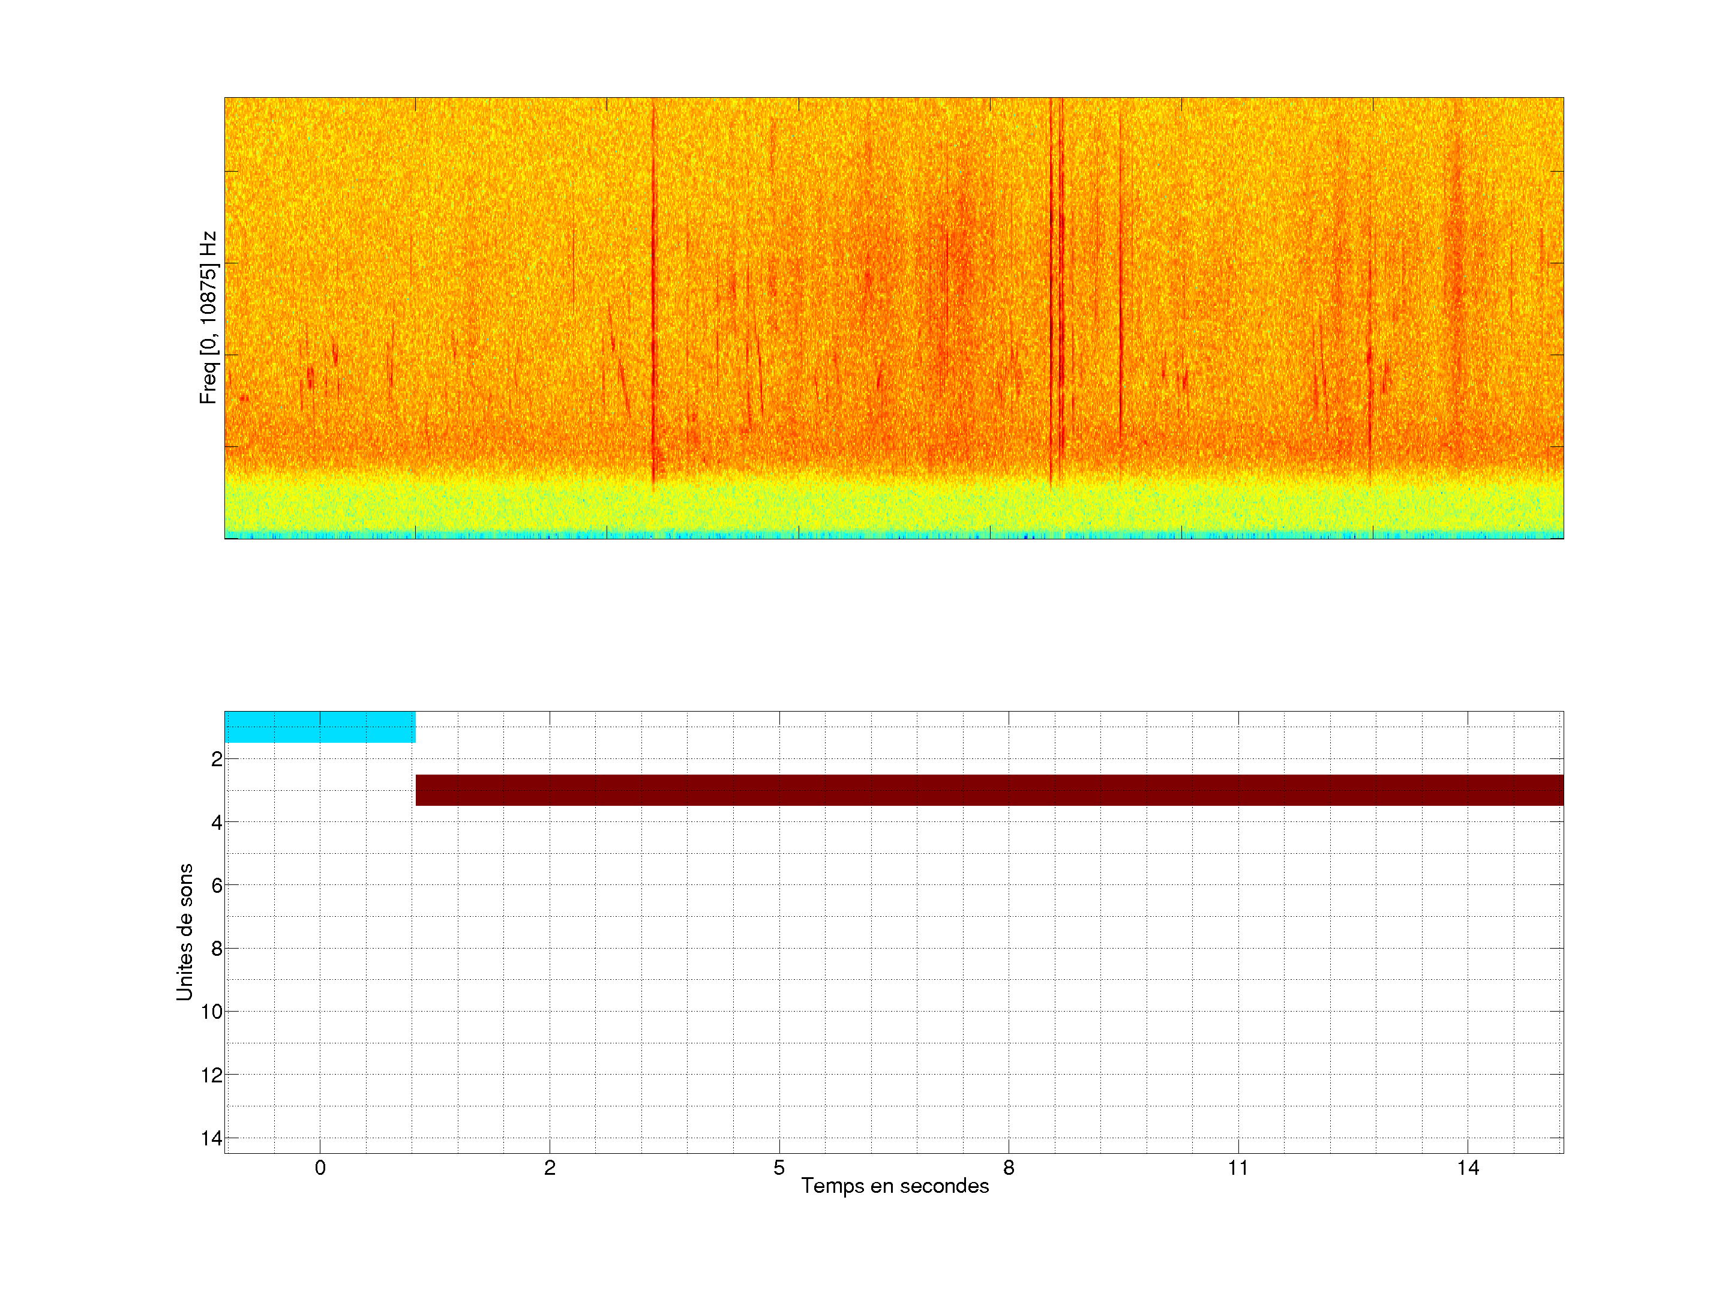Viewport: 1728px width, 1296px height.
Task: Click x-axis tick label 11
Action: [x=1238, y=1168]
